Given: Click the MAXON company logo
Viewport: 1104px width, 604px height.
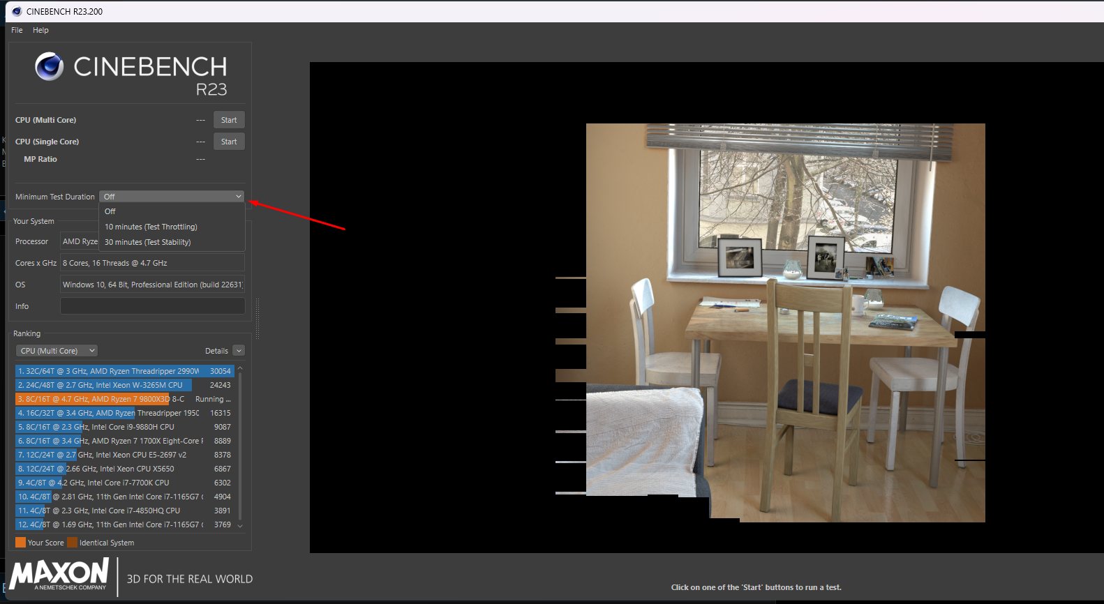Looking at the screenshot, I should pos(59,574).
